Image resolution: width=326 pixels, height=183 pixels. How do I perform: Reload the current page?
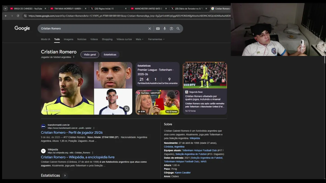click(18, 16)
